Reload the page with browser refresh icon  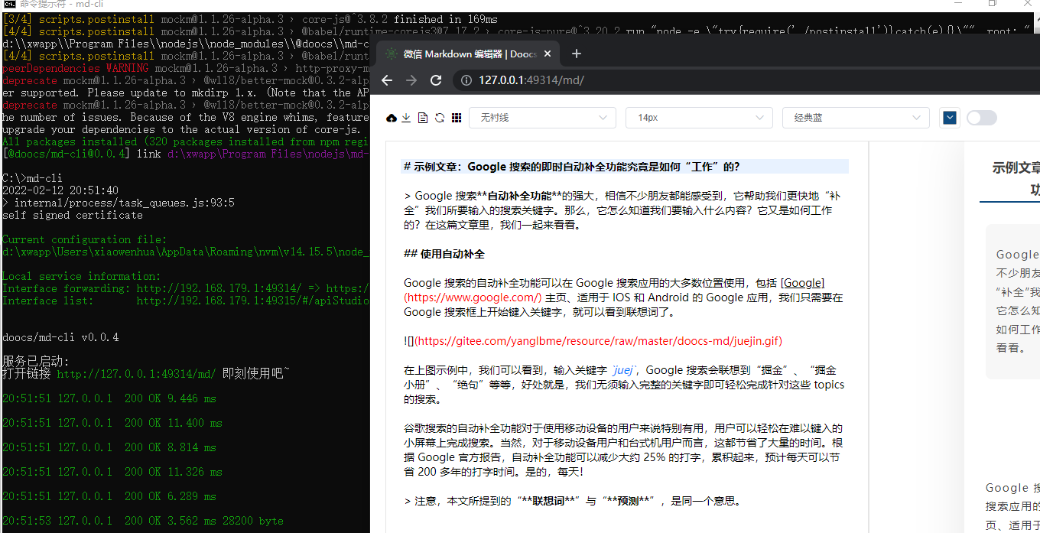pyautogui.click(x=436, y=79)
